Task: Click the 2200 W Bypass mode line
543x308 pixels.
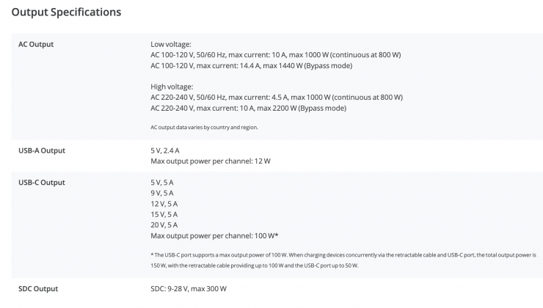Action: click(248, 109)
